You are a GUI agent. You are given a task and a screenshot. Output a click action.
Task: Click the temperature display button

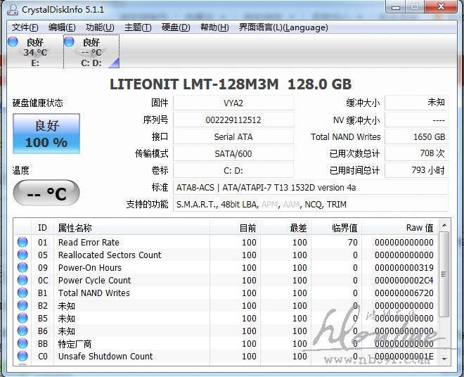pos(46,193)
